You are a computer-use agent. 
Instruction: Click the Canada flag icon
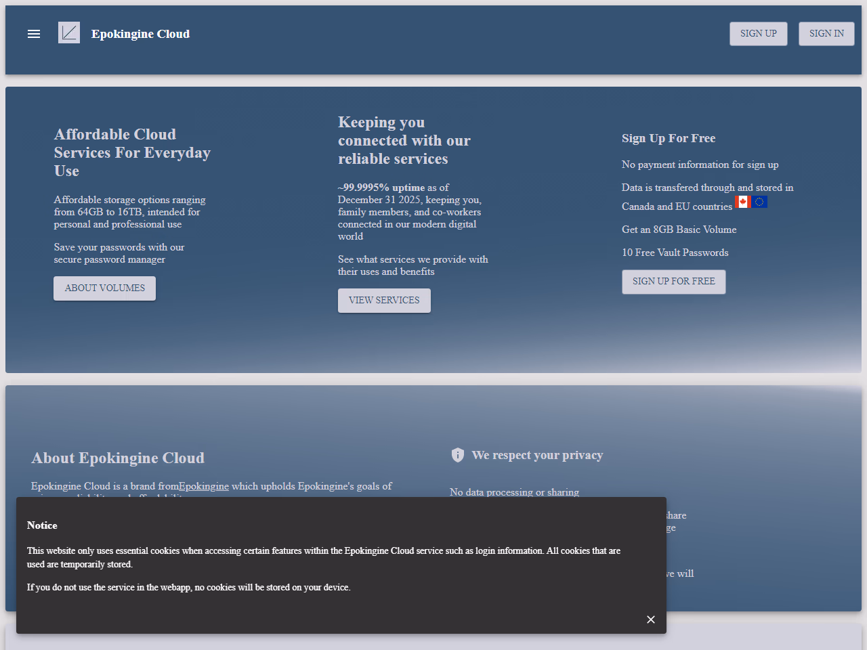742,202
